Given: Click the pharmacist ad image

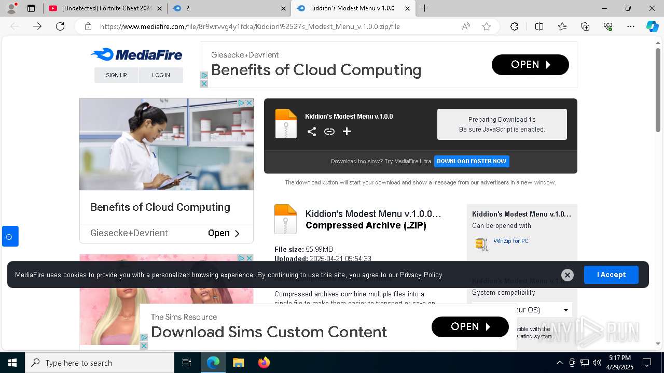Looking at the screenshot, I should pos(167,145).
